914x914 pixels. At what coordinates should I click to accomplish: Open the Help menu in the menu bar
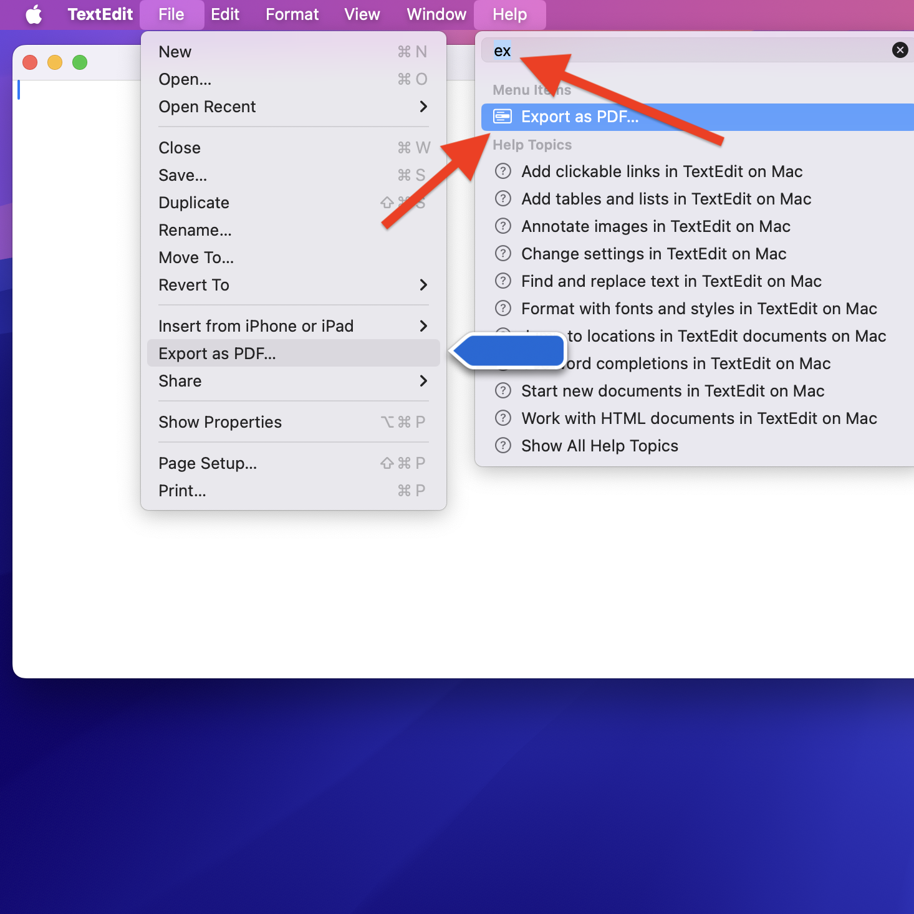510,14
